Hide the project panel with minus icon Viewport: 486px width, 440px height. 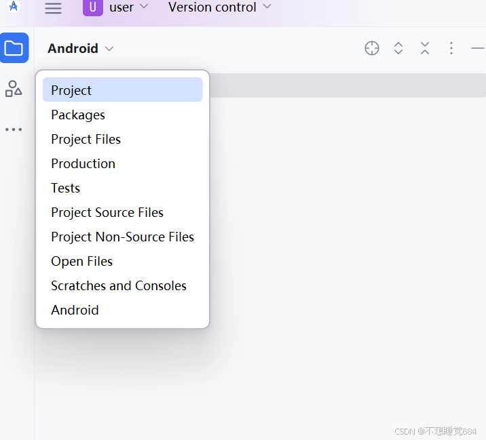pos(476,48)
